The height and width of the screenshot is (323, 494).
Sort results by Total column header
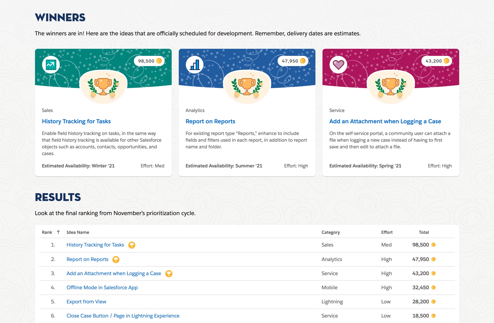click(x=424, y=232)
